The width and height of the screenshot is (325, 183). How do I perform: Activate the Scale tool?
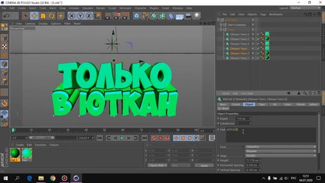(x=43, y=16)
